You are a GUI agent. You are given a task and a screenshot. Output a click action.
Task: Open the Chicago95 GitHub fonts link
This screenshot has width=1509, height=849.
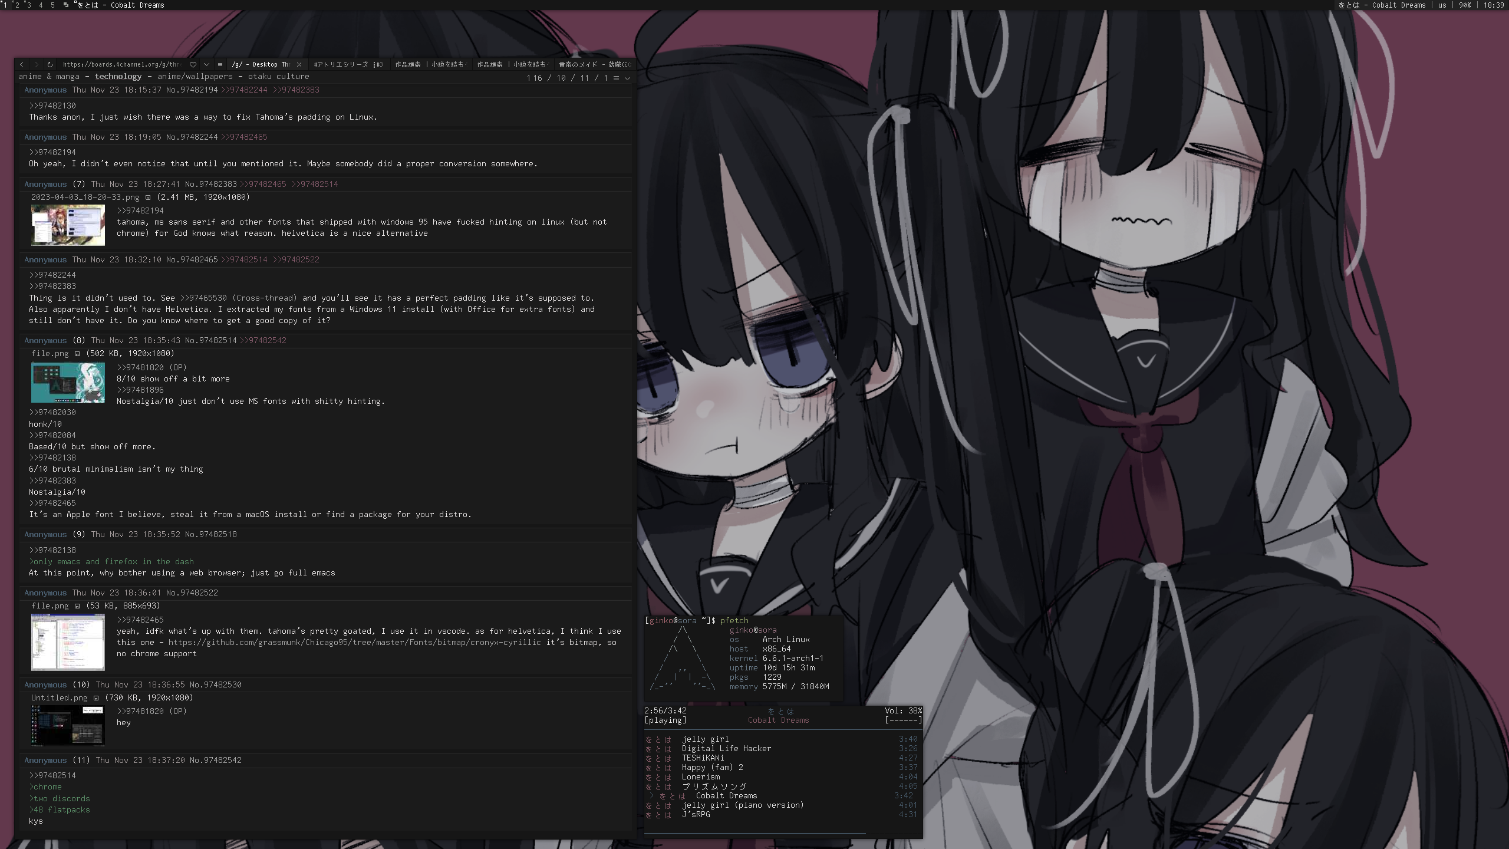point(354,643)
